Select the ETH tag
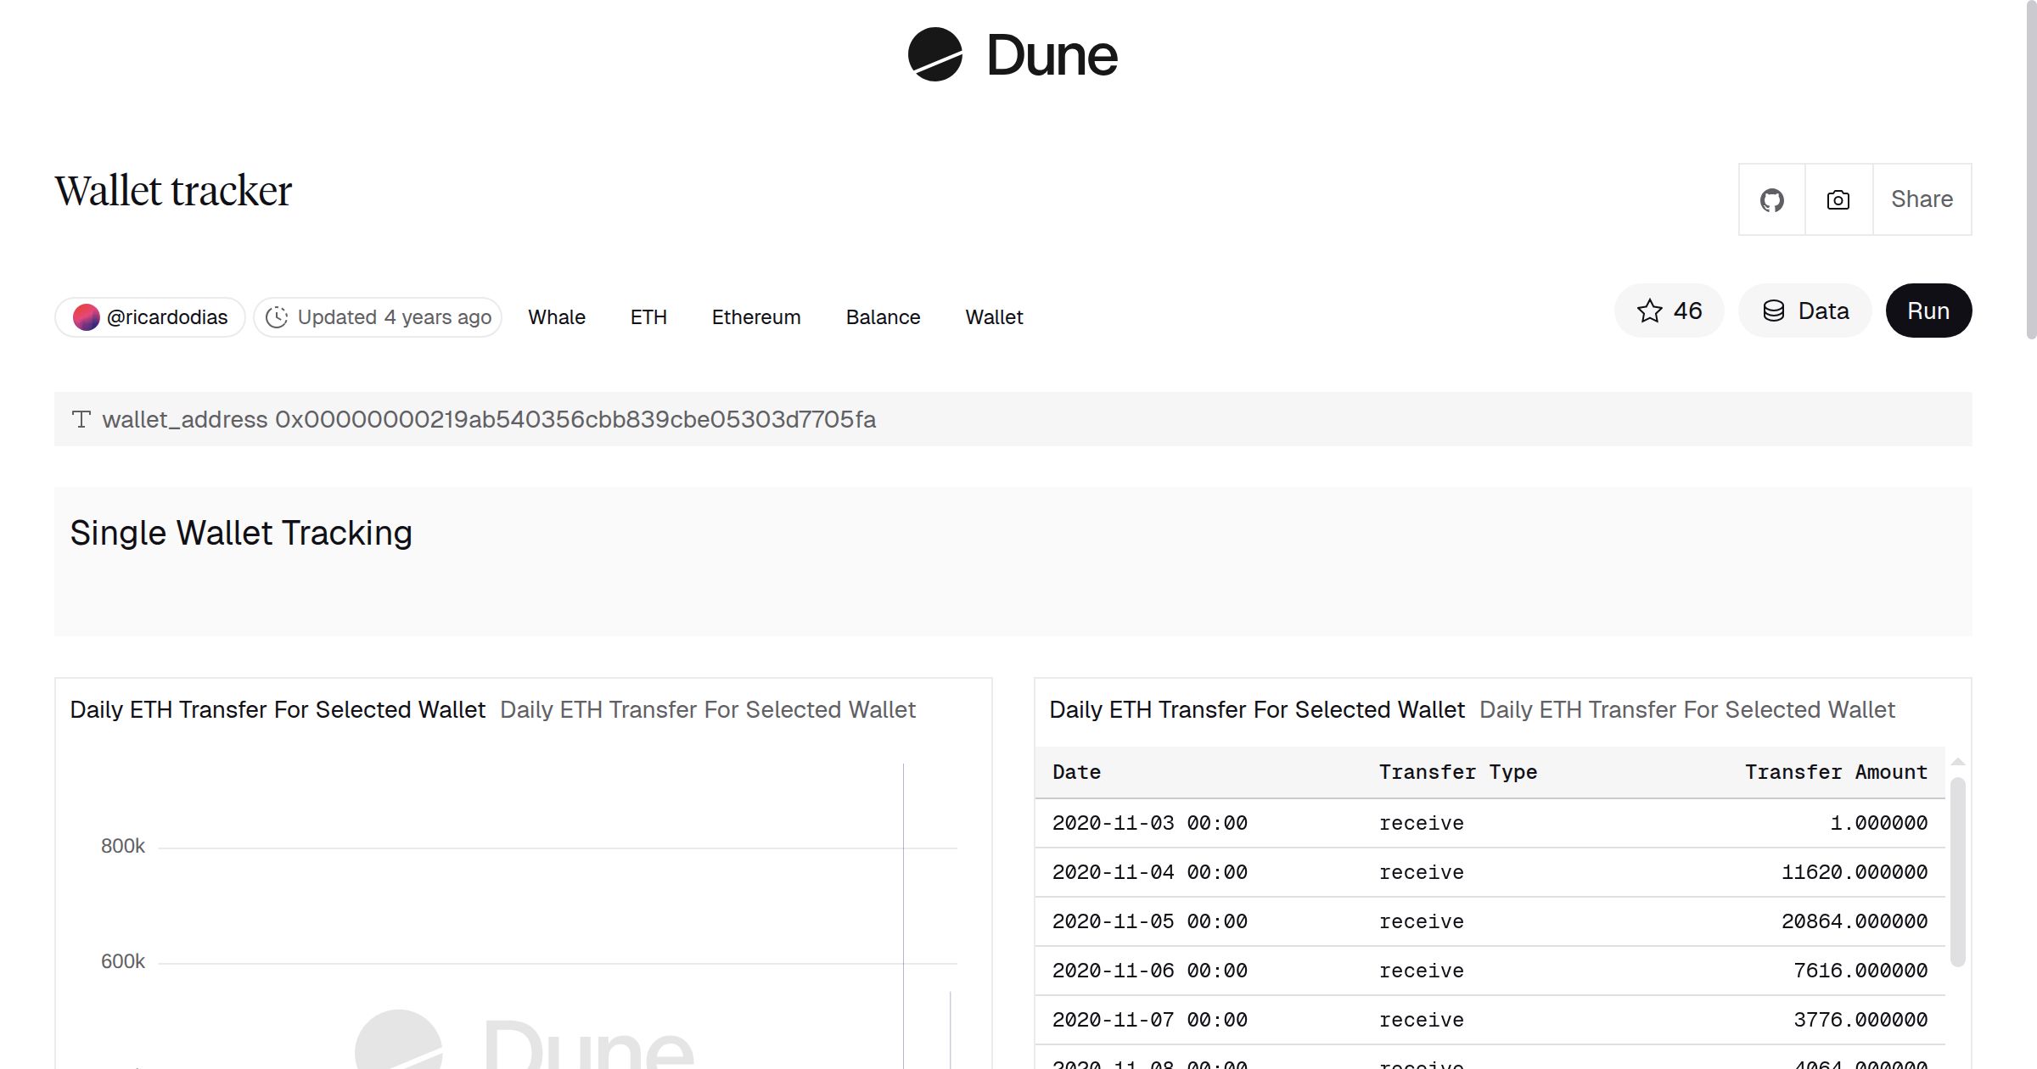Screen dimensions: 2037x1069 [x=648, y=316]
